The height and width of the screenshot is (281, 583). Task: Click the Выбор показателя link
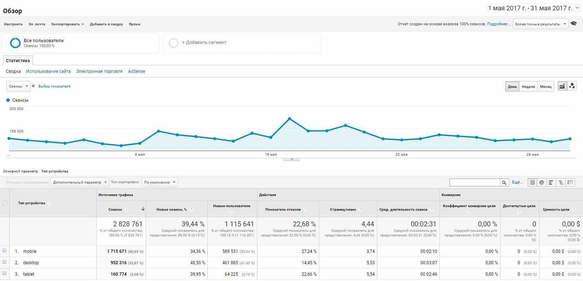(x=54, y=86)
